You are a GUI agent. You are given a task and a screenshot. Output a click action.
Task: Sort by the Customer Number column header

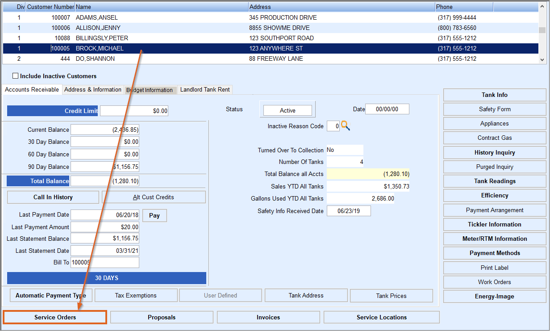(50, 7)
